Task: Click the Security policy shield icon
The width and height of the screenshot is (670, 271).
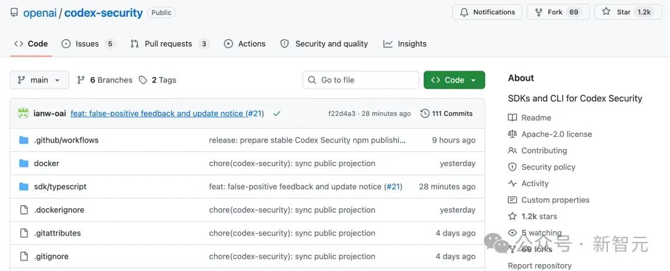Action: (x=512, y=167)
